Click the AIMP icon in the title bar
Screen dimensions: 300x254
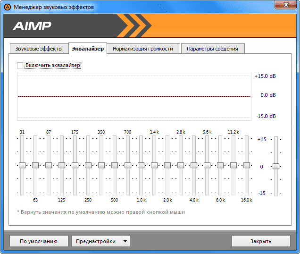click(x=7, y=7)
